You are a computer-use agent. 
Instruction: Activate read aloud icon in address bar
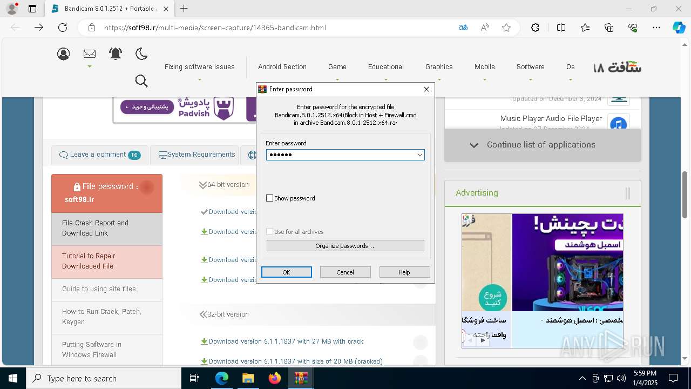pyautogui.click(x=485, y=28)
